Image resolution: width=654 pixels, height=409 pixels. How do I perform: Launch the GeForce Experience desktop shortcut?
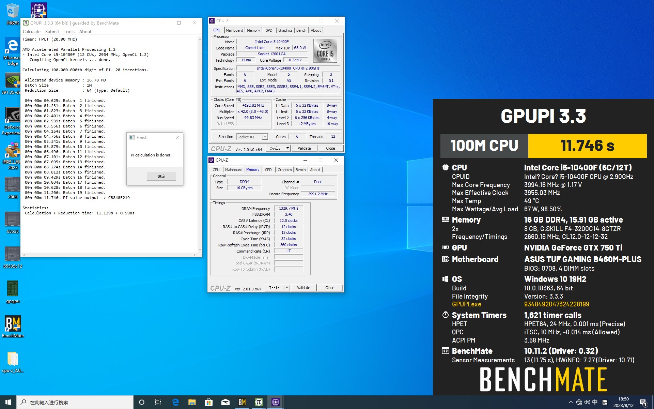coord(12,121)
